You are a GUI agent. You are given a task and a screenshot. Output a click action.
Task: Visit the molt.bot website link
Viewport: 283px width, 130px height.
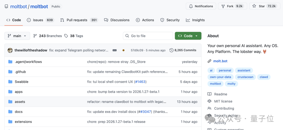(x=220, y=61)
